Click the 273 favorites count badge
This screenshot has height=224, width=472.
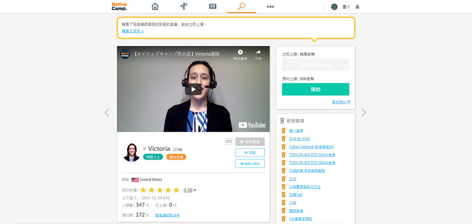click(x=229, y=141)
